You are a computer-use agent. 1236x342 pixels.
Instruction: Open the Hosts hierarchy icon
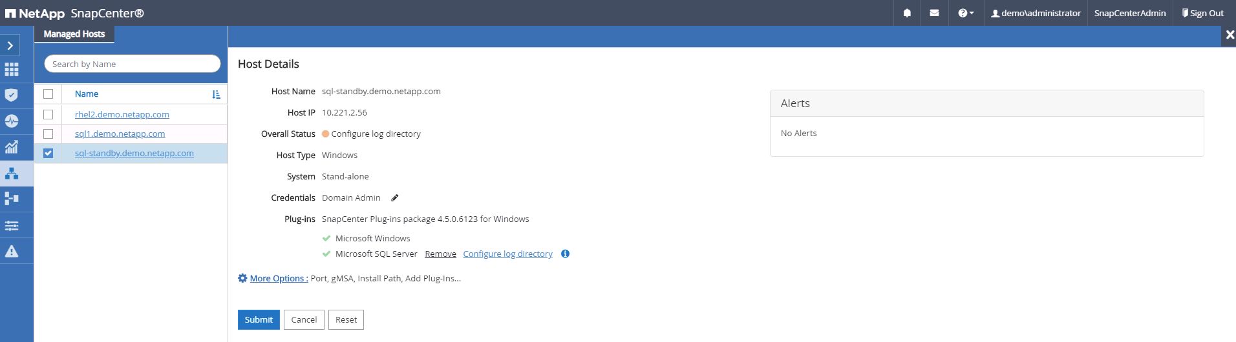click(12, 173)
